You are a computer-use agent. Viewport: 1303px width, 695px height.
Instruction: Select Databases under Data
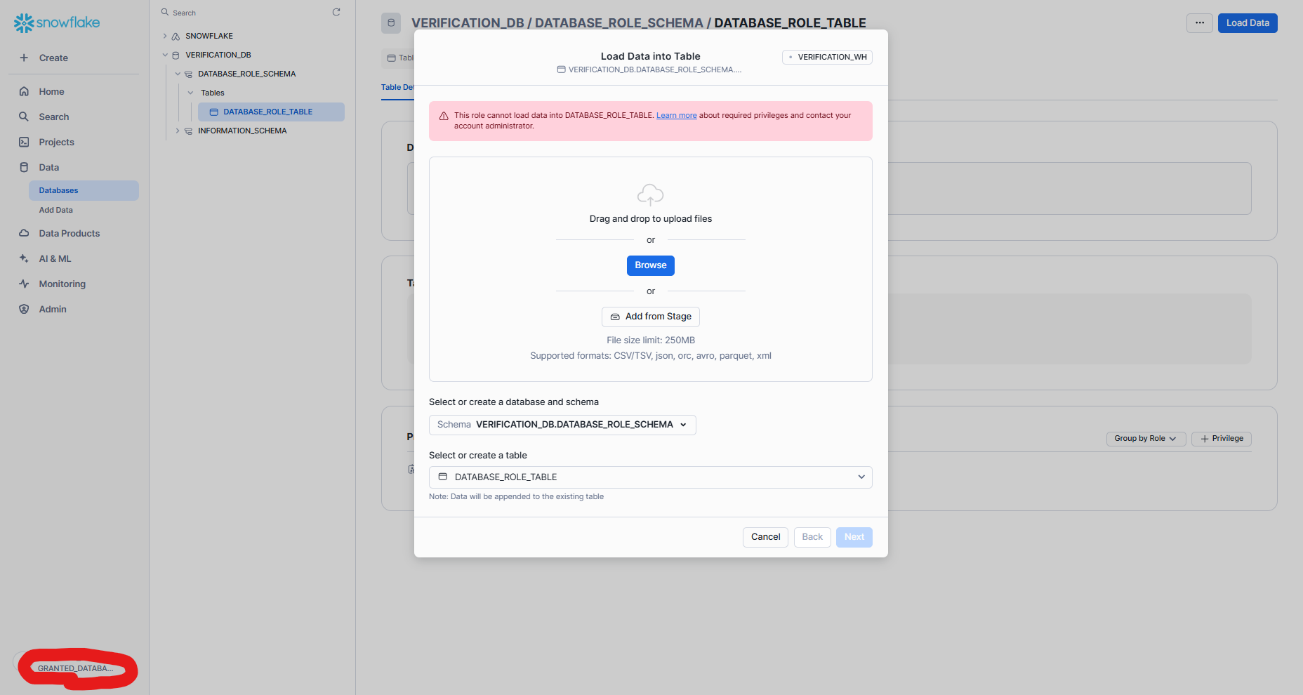pos(84,190)
